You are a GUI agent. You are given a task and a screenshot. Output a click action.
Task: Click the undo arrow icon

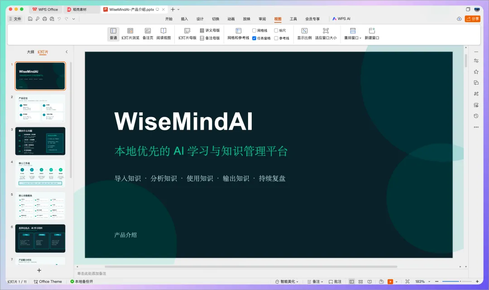[x=59, y=19]
